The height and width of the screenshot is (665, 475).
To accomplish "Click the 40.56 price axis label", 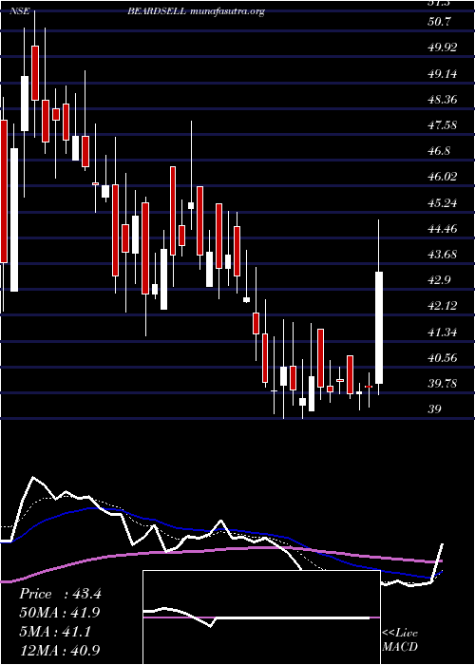I will coord(443,357).
